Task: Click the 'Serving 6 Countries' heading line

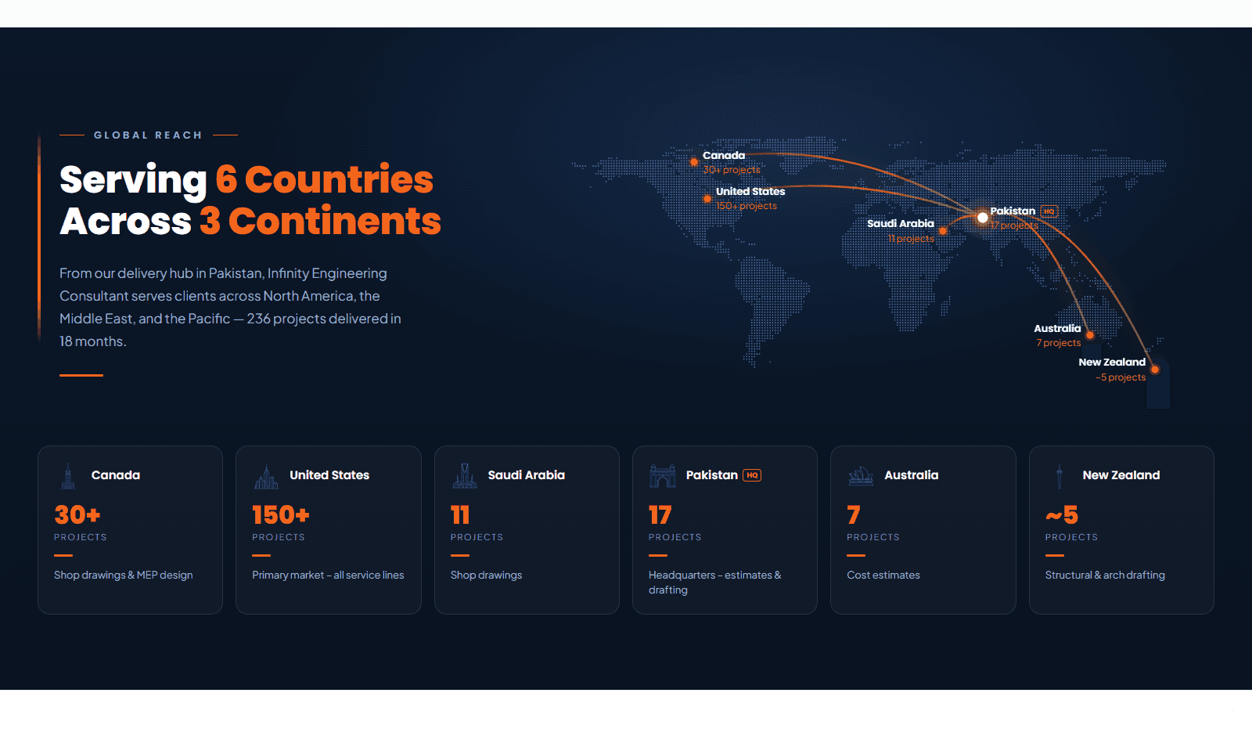Action: 246,179
